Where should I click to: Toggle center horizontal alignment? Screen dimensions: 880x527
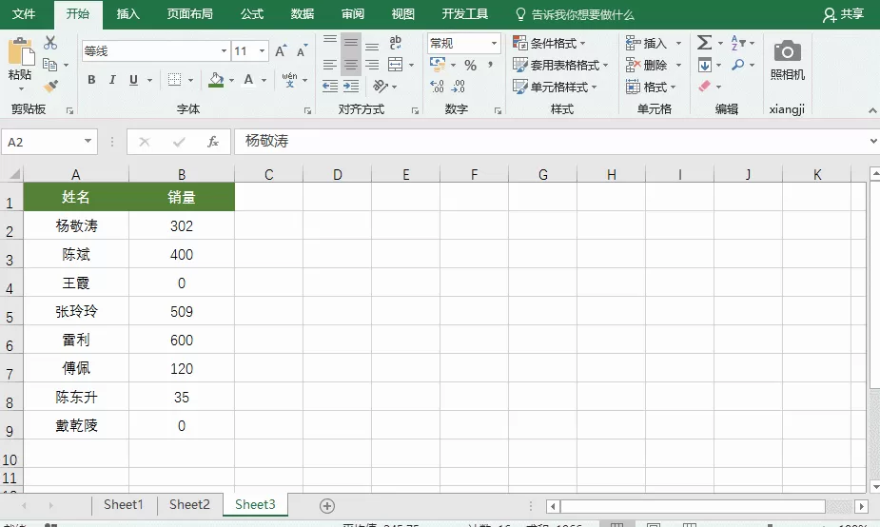click(x=351, y=65)
